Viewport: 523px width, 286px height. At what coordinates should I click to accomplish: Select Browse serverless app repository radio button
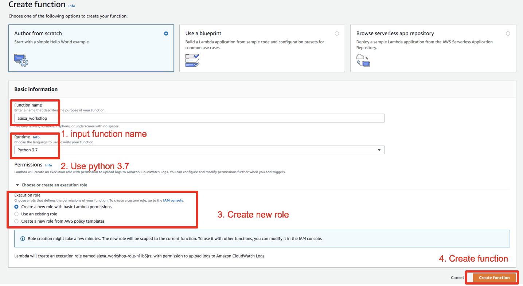[508, 33]
